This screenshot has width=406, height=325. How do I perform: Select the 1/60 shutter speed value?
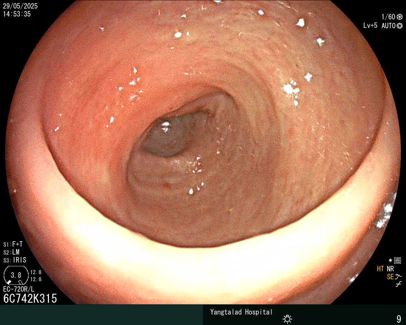[388, 17]
